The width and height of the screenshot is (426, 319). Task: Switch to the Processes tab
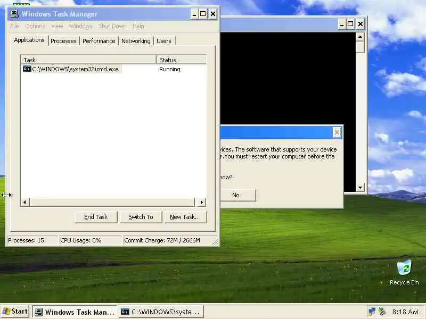tap(63, 41)
